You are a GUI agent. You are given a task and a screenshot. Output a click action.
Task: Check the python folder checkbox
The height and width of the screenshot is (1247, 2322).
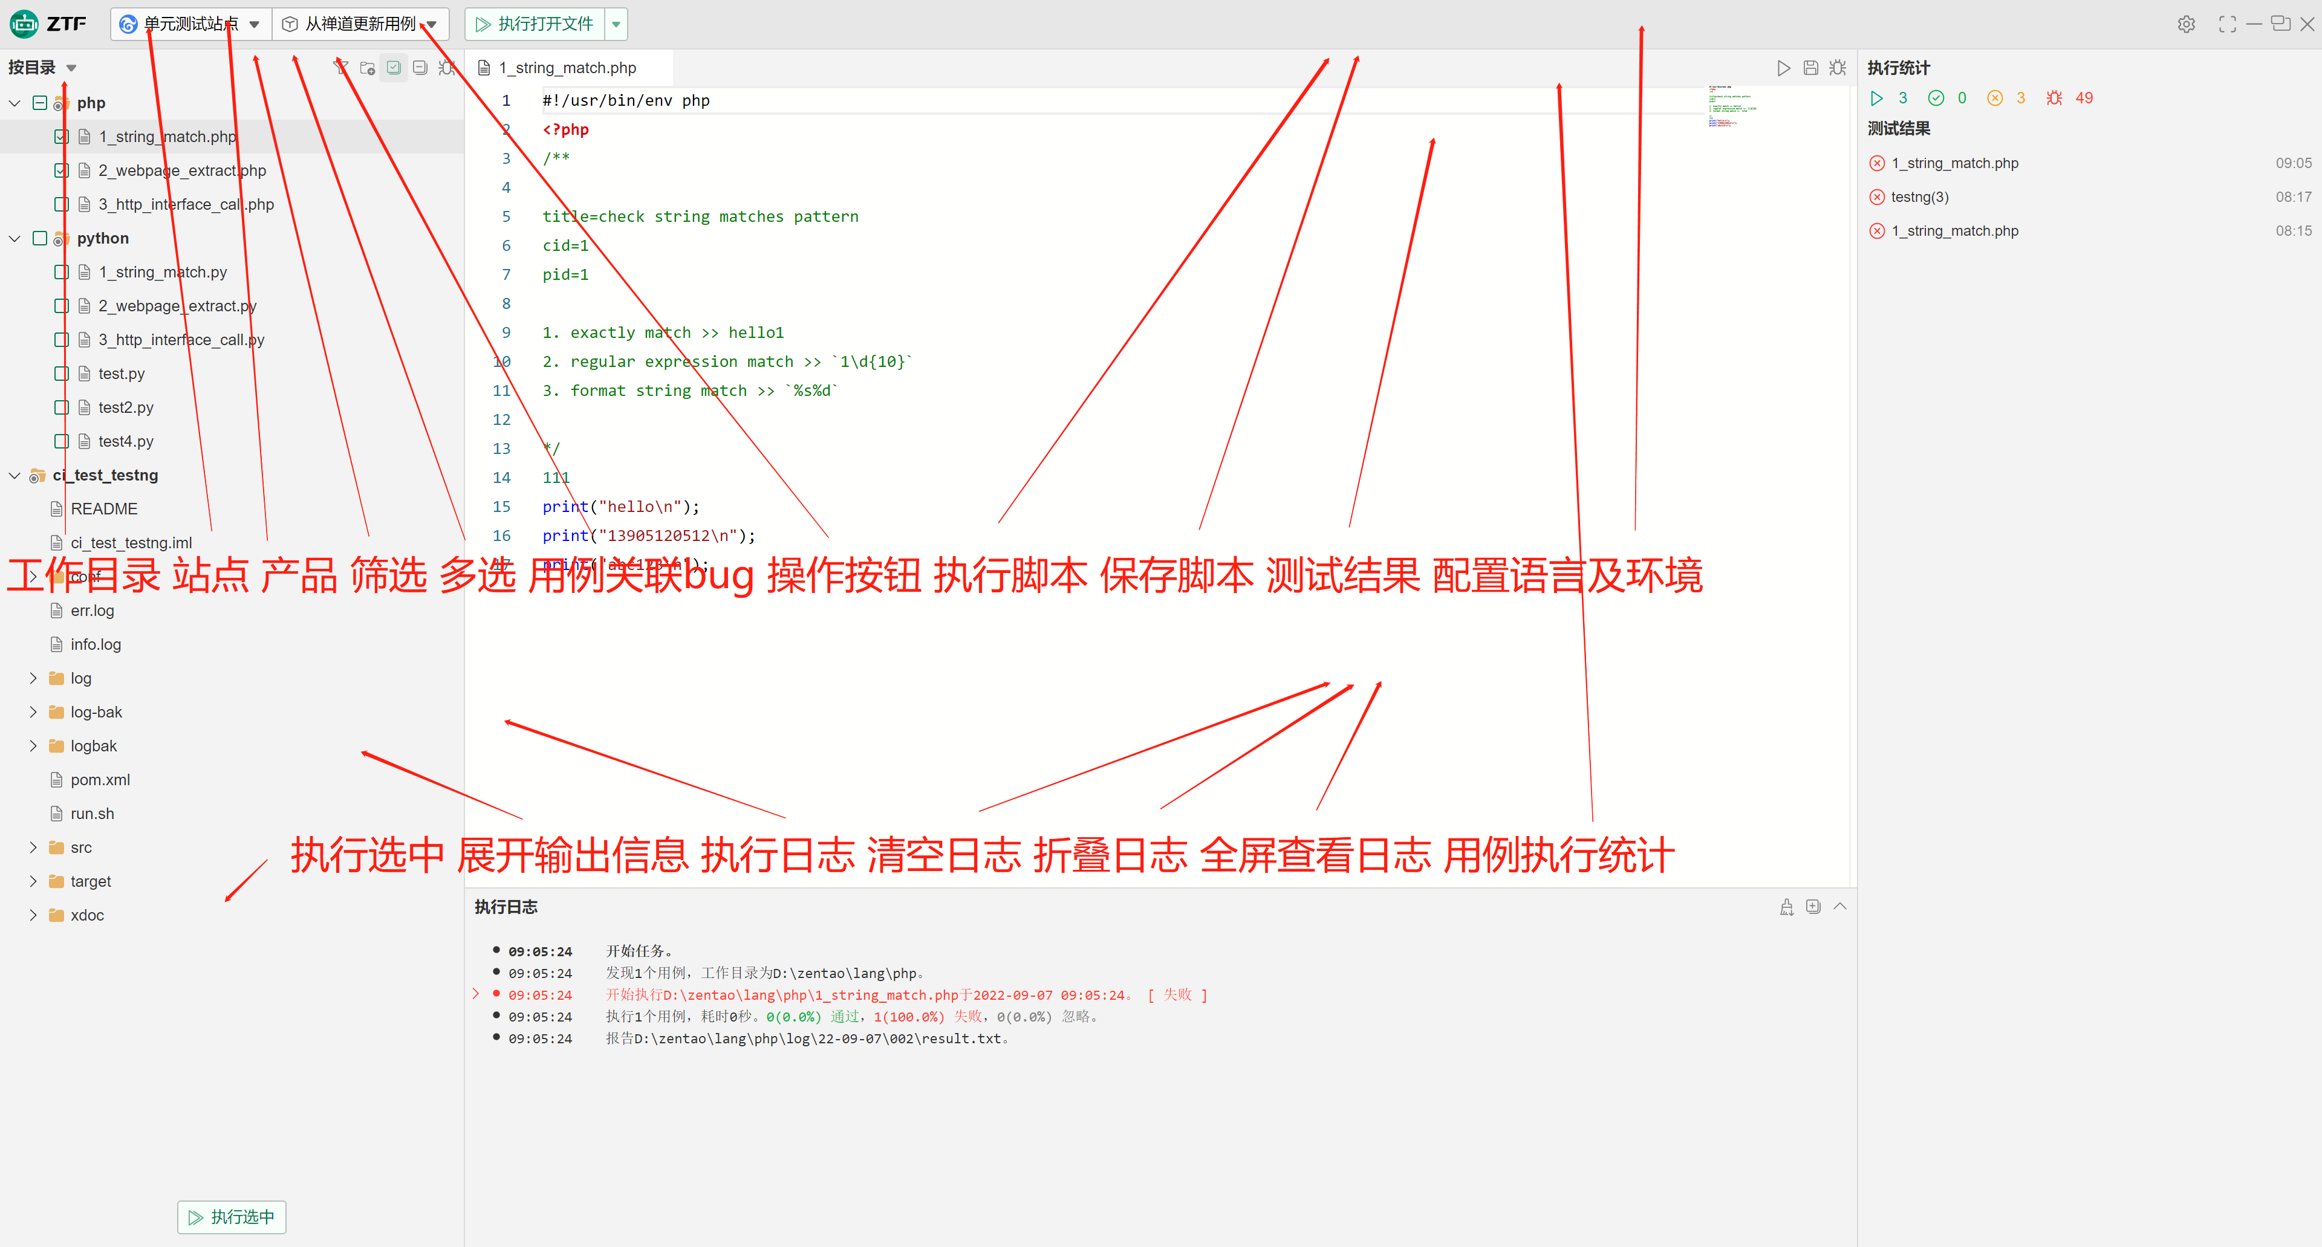[x=40, y=238]
